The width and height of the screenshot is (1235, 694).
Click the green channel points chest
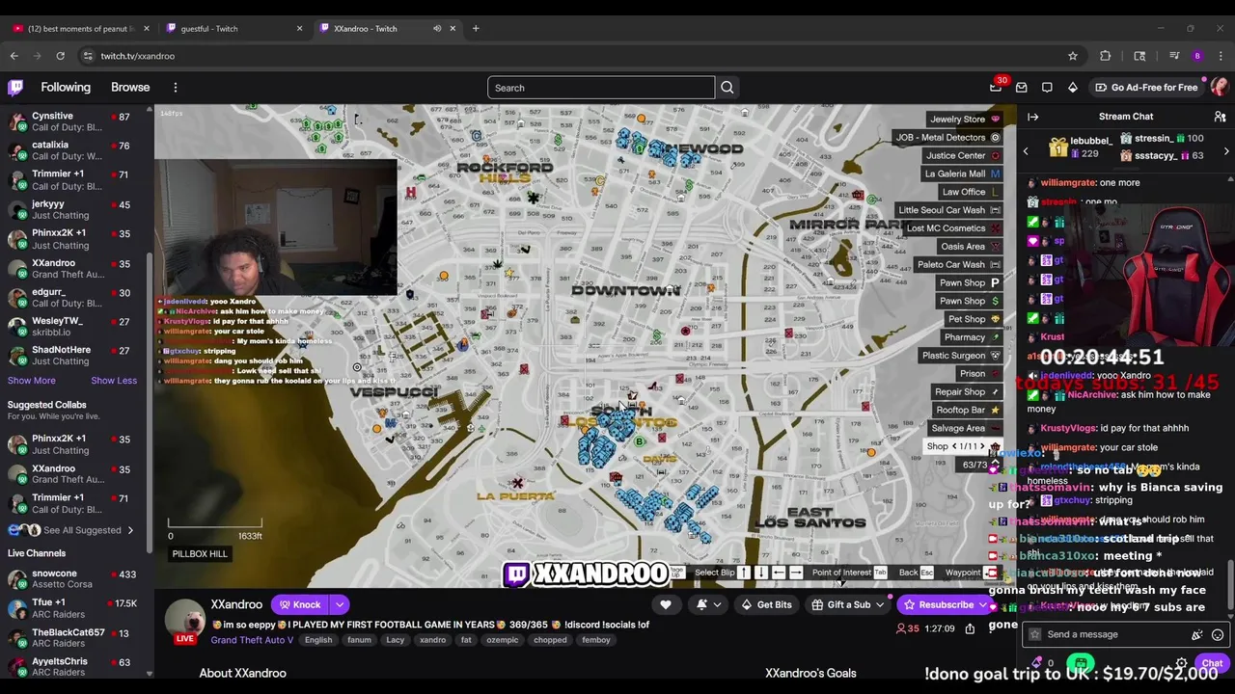pos(1081,663)
